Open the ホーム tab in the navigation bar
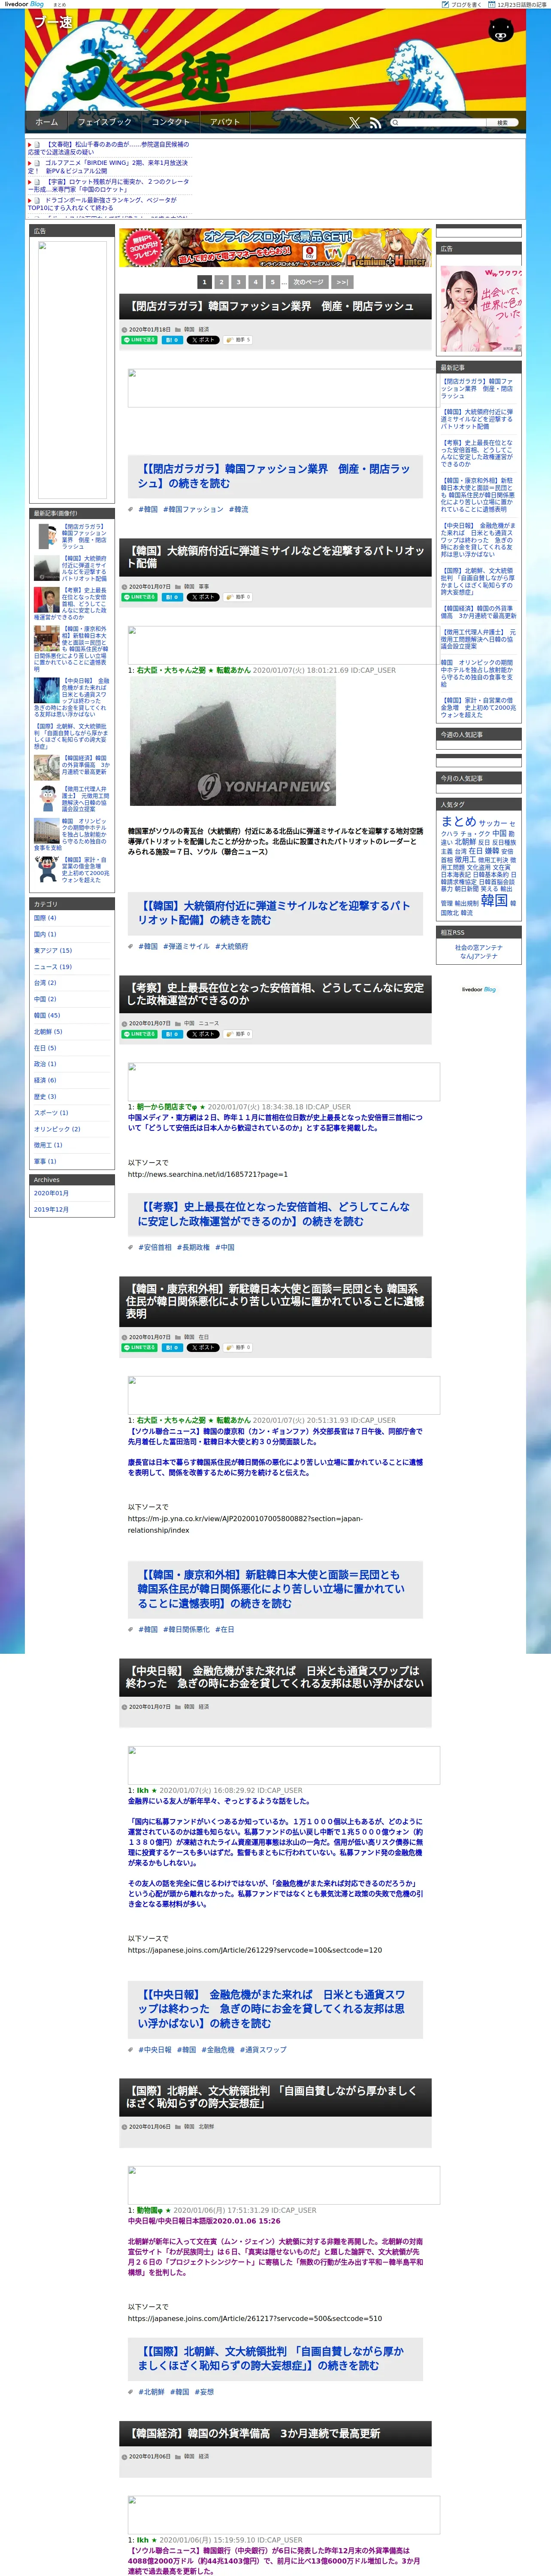The image size is (551, 2576). coord(47,122)
